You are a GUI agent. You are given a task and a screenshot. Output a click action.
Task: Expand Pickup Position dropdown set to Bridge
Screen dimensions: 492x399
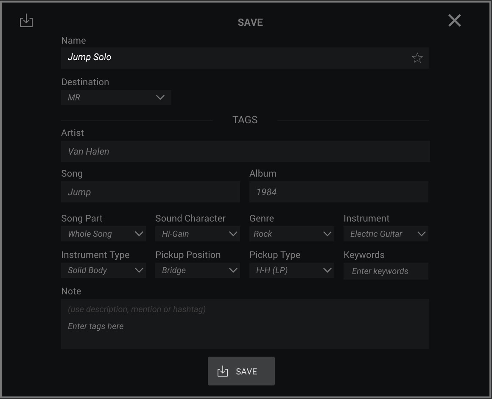pos(198,270)
